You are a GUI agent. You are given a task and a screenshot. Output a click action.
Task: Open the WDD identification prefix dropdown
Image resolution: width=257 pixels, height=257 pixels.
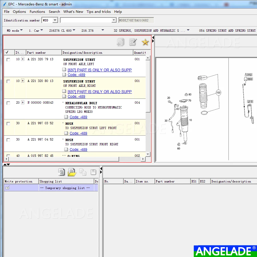[x=55, y=20]
